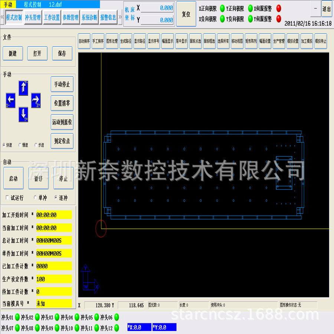
Task: Click 幅面显示 in the toolbar
Action: click(x=168, y=41)
